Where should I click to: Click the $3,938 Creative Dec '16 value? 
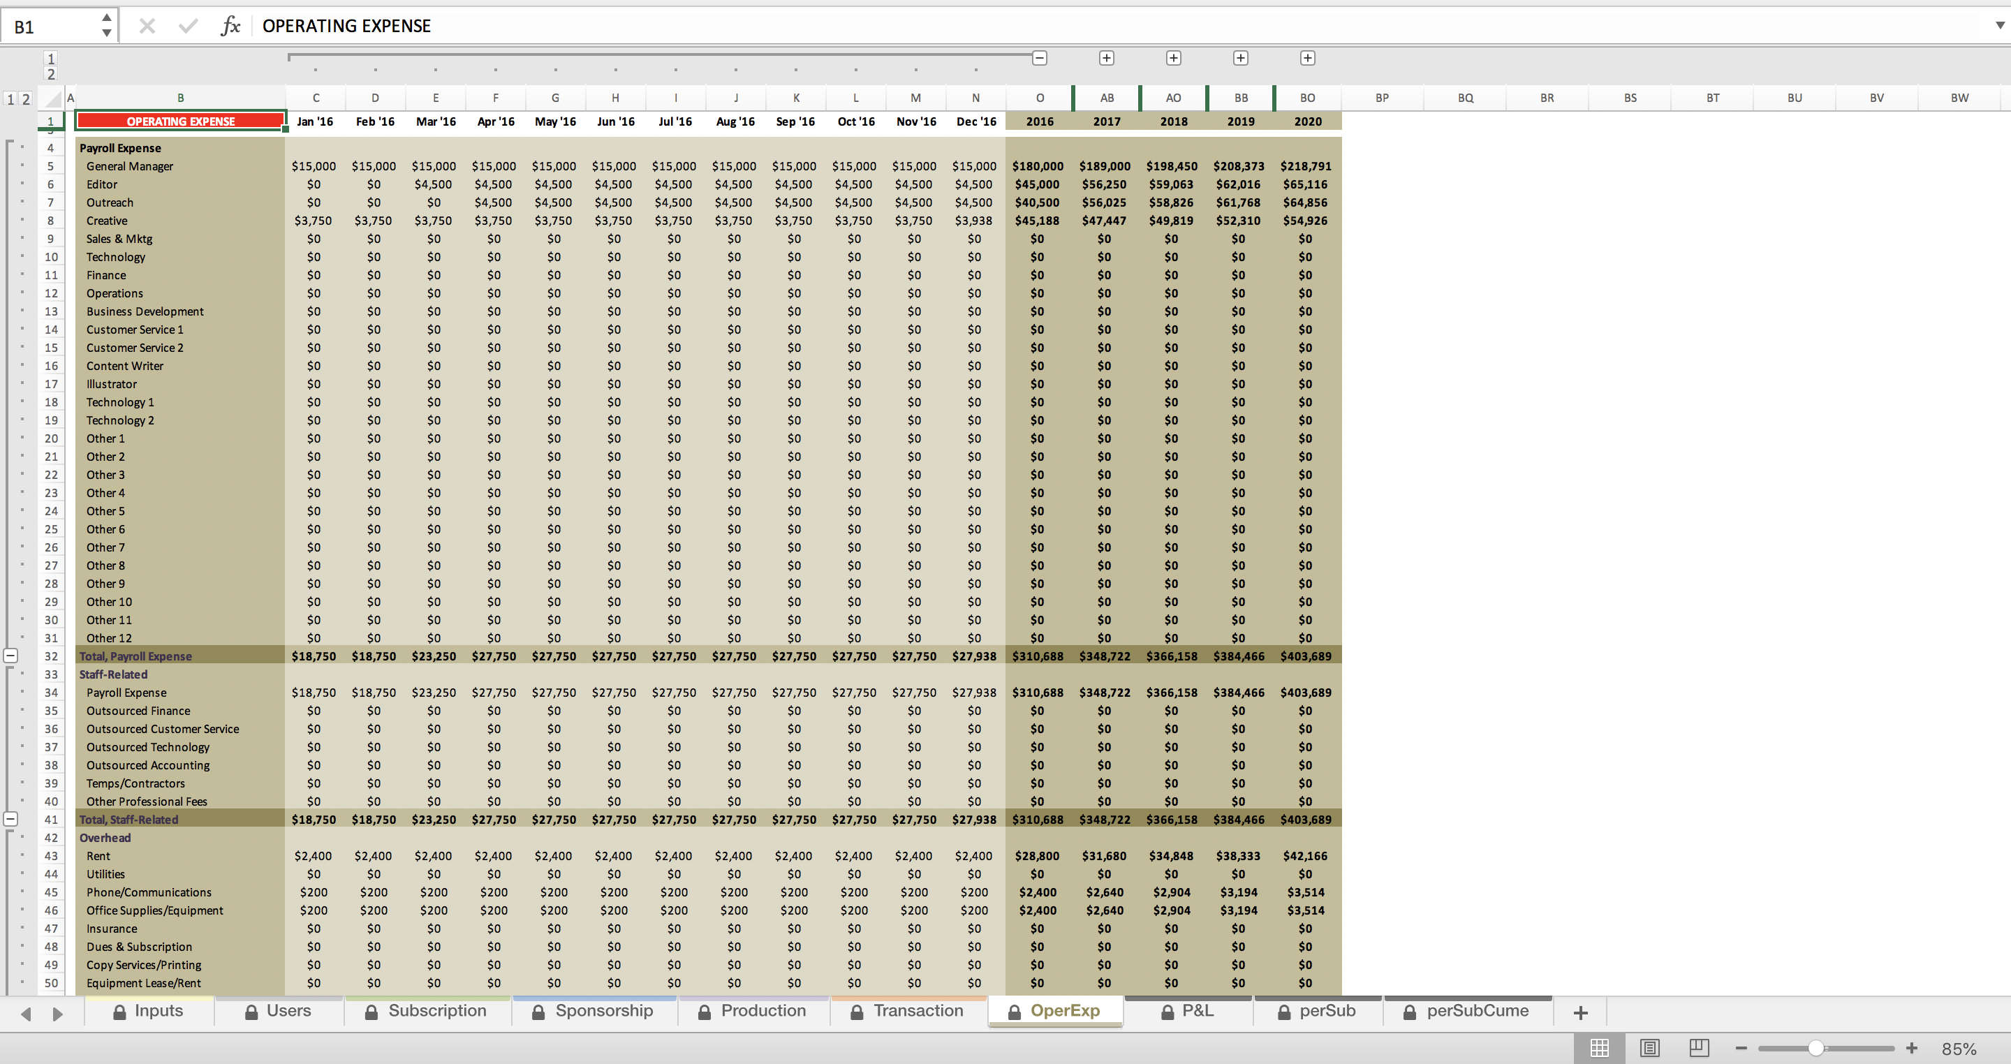[973, 221]
